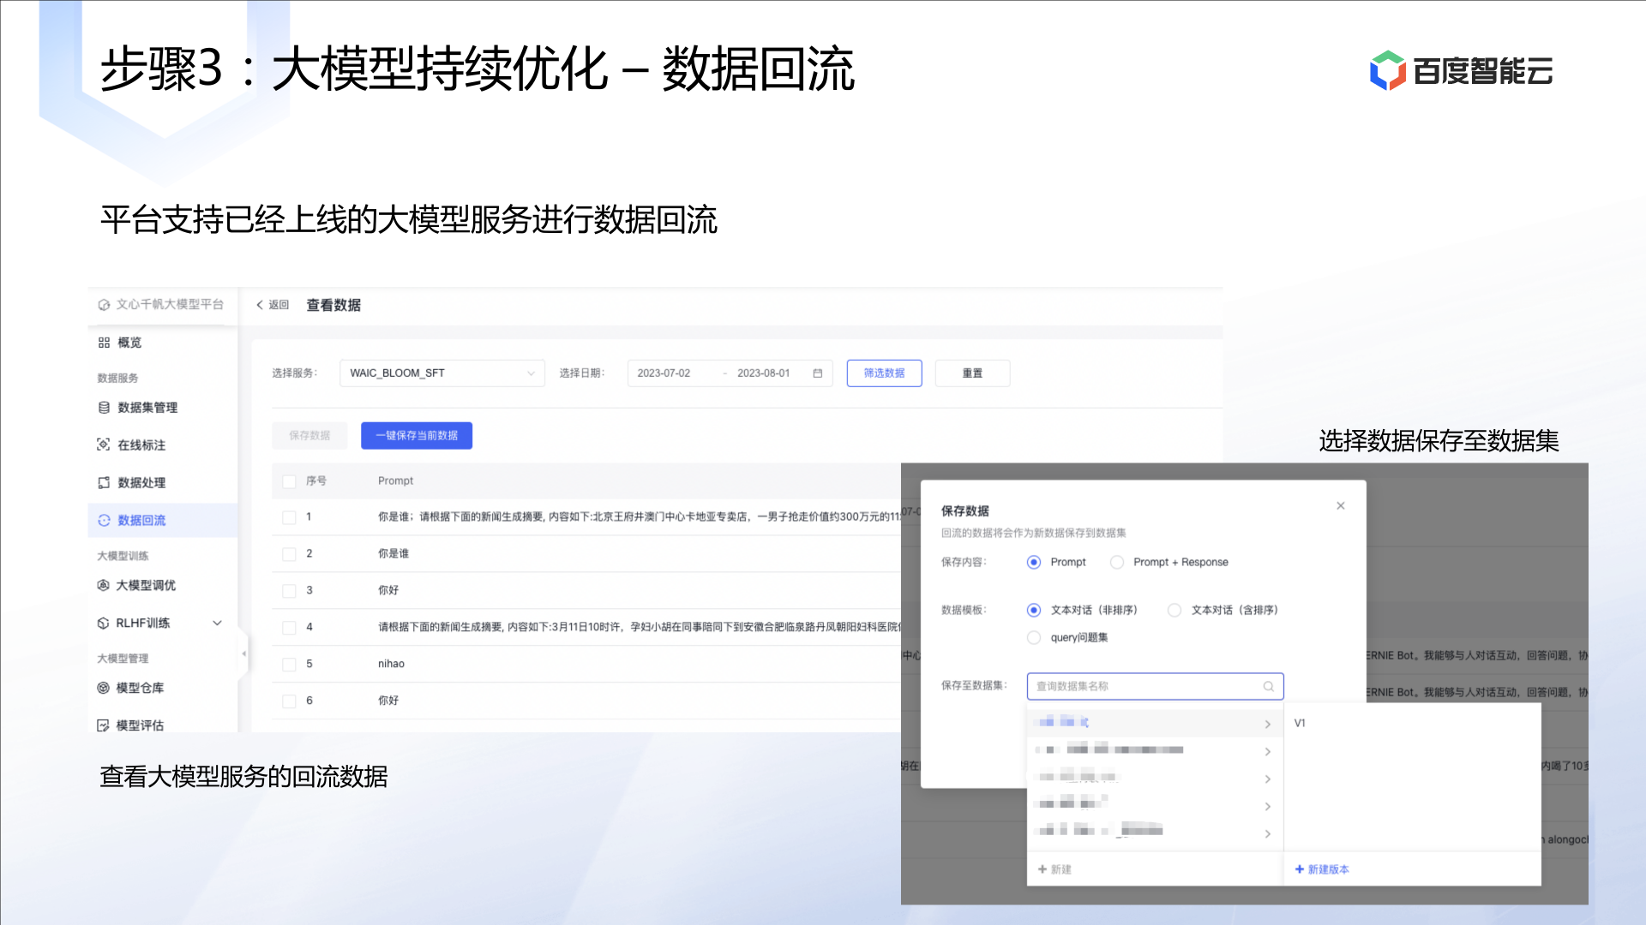The height and width of the screenshot is (925, 1646).
Task: Expand the fifth dataset list item chevron
Action: 1268,834
